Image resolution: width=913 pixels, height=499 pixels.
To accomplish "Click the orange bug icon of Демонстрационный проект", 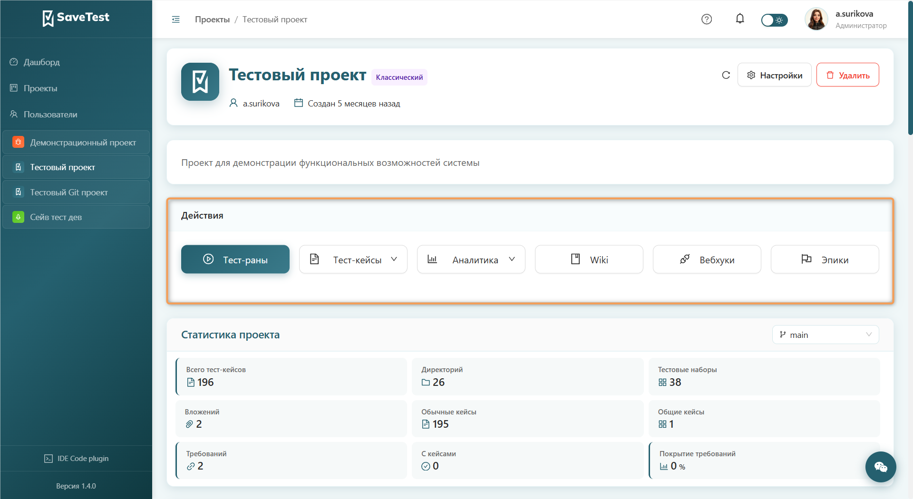I will [18, 142].
